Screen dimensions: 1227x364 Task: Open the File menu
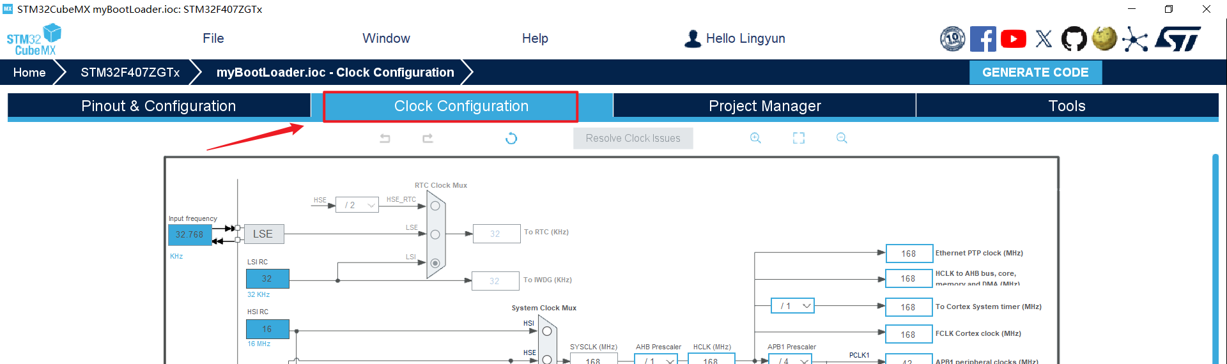click(213, 38)
